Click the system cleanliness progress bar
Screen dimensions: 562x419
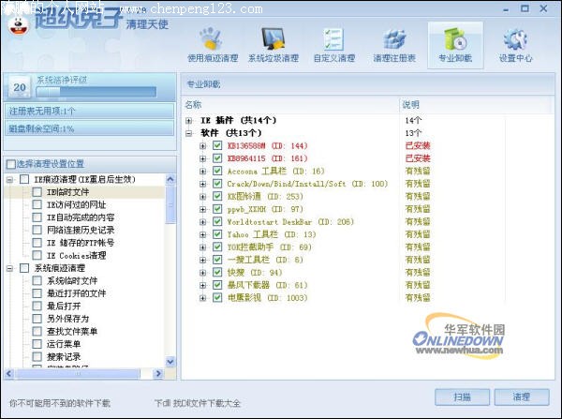96,92
